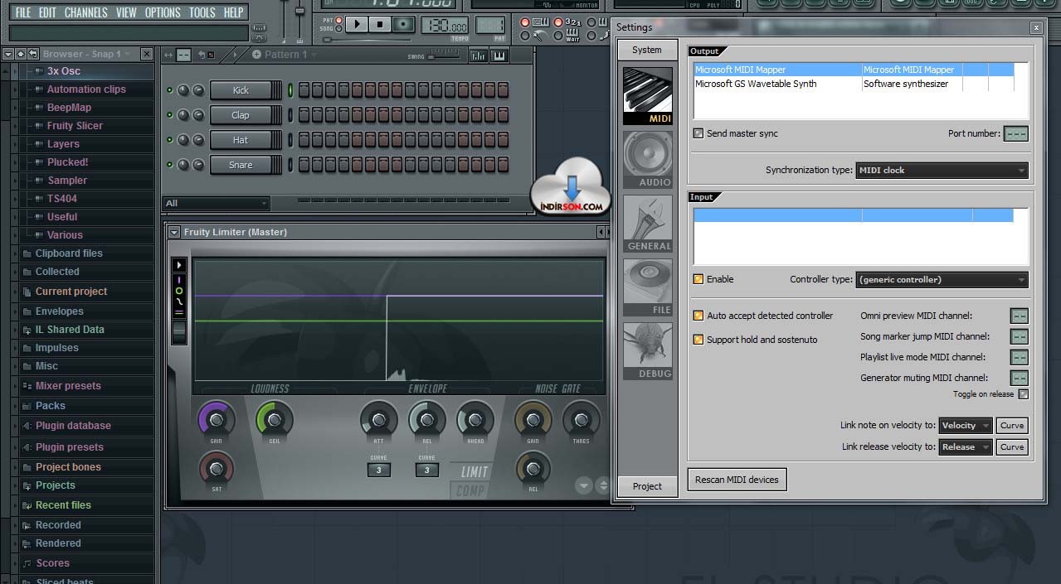The width and height of the screenshot is (1061, 584).
Task: Click Fruity Limiter display play arrow icon
Action: tap(178, 265)
